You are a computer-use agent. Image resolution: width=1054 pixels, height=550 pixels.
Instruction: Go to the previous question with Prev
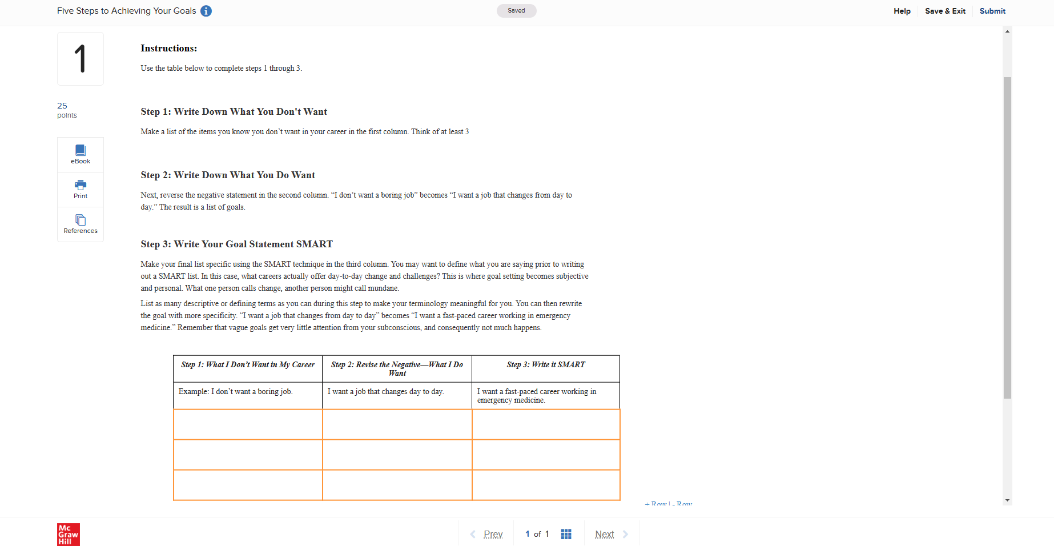(486, 534)
